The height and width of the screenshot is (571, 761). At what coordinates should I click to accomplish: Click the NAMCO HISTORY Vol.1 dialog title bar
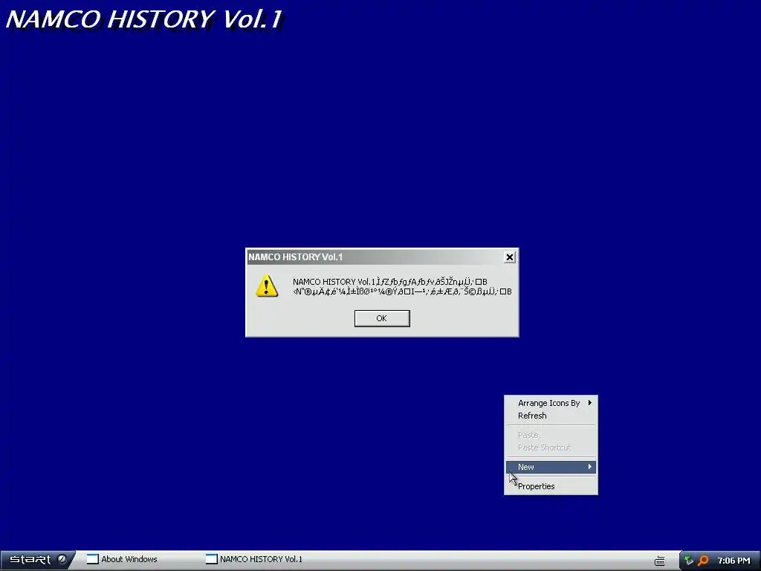pyautogui.click(x=375, y=257)
